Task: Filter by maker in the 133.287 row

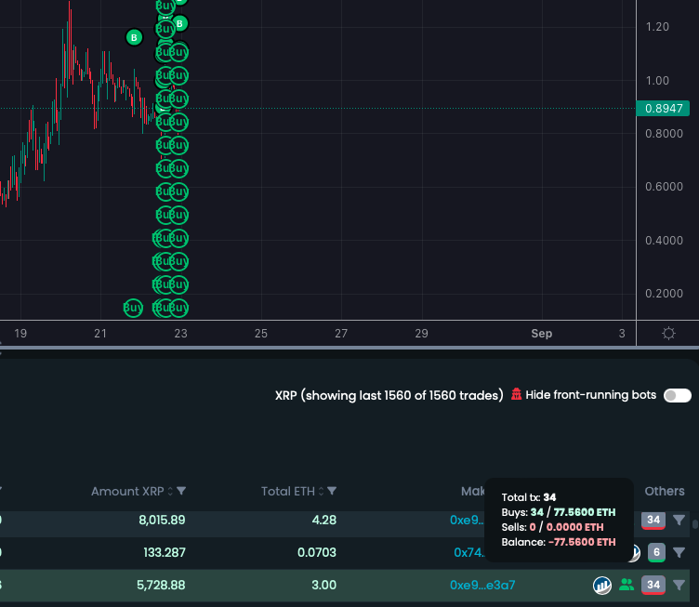Action: click(679, 553)
